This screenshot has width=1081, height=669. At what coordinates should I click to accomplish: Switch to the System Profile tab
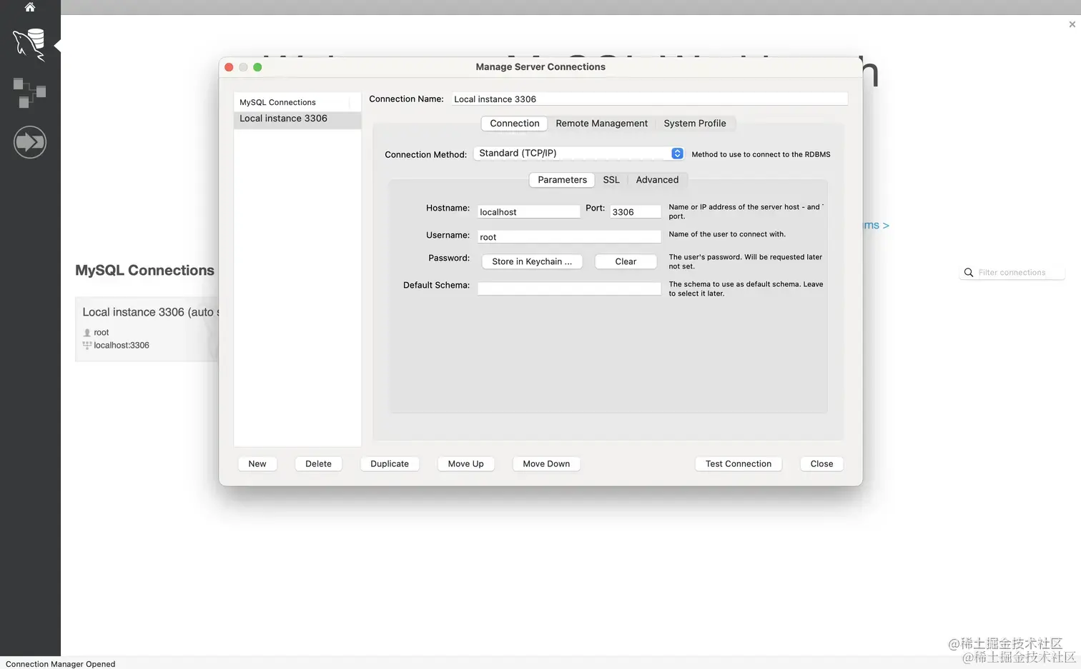click(x=694, y=124)
